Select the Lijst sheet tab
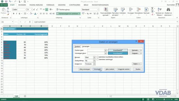 [16, 96]
